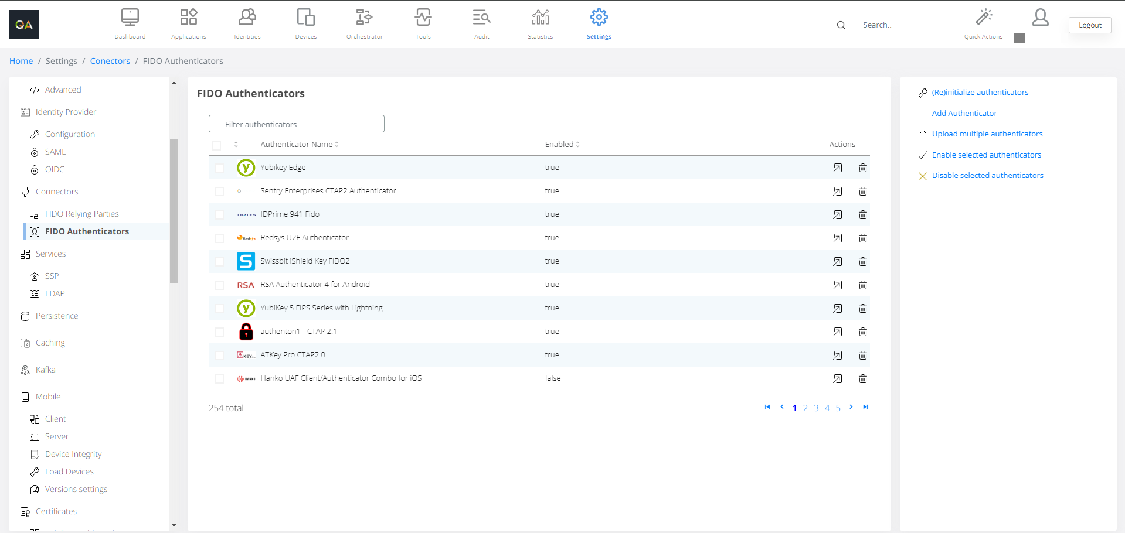Open details for RSA Authenticator 4 for Android

coord(837,285)
